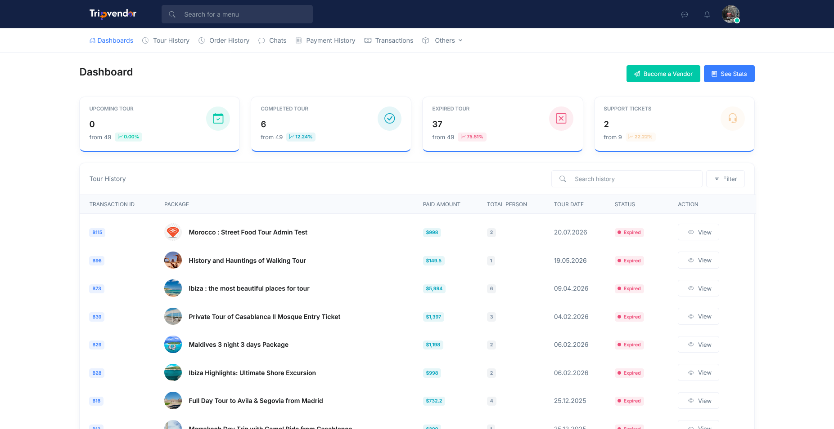Click the Casablanca Mosque tour thumbnail
The image size is (834, 429).
173,317
